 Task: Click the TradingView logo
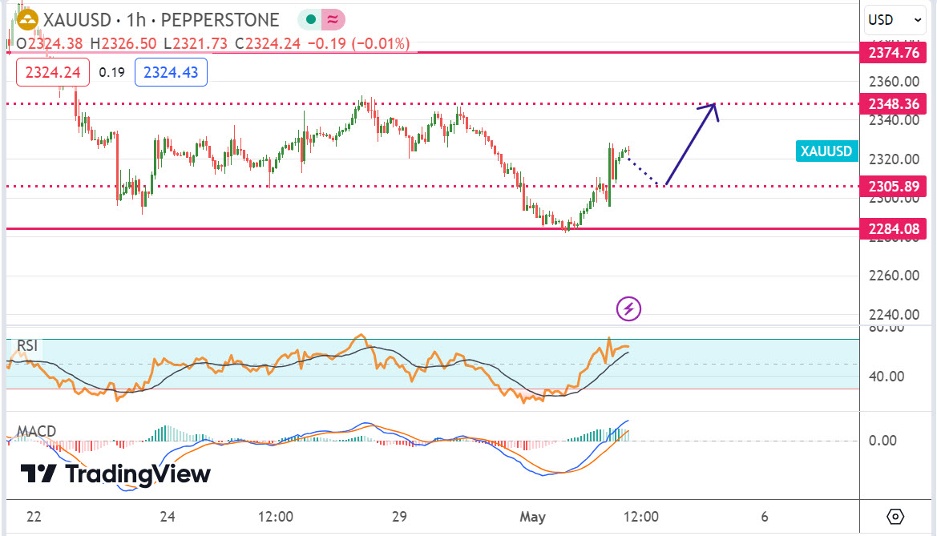pyautogui.click(x=115, y=474)
